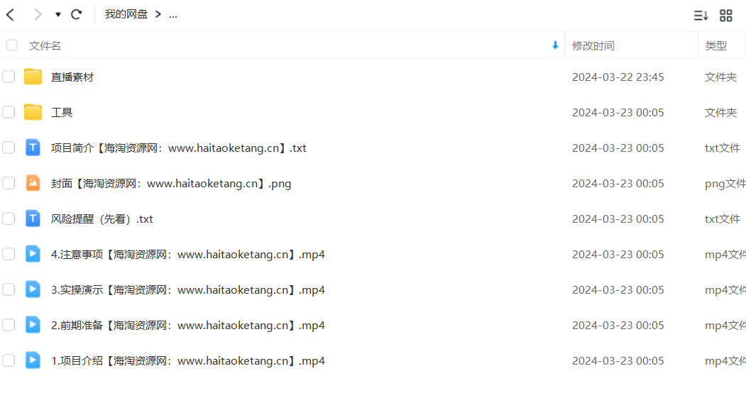Click the 直播素材 folder icon
746x415 pixels.
33,77
